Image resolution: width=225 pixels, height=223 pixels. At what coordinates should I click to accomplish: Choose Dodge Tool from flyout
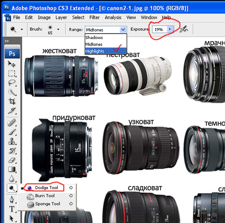(46, 187)
